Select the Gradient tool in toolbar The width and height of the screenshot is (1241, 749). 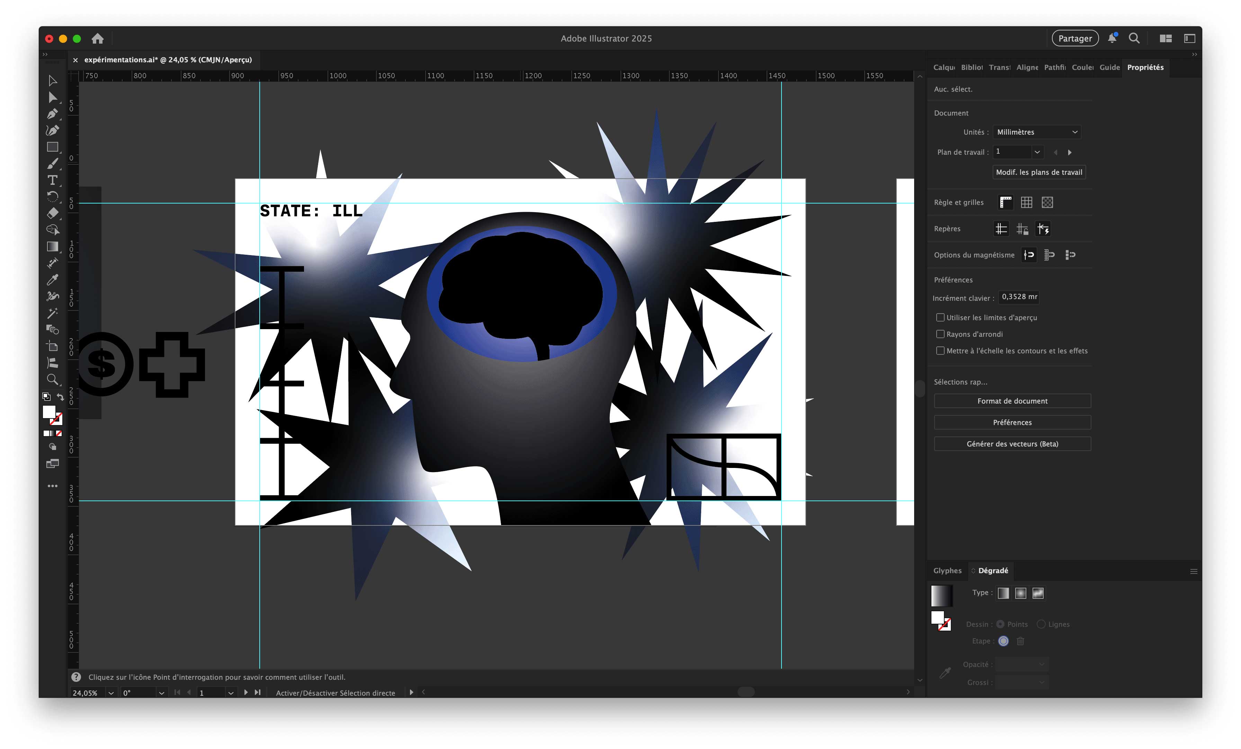(x=52, y=247)
